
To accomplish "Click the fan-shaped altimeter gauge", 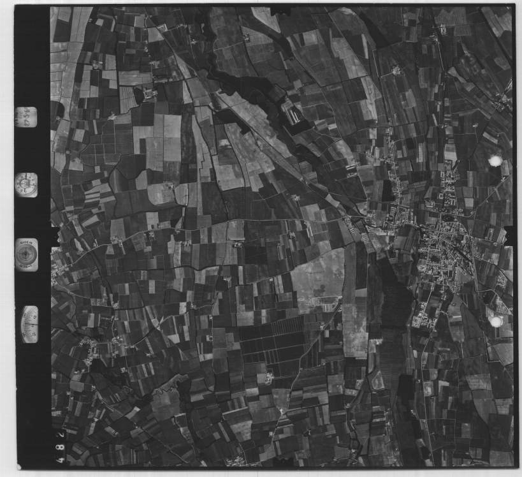I will click(x=29, y=324).
